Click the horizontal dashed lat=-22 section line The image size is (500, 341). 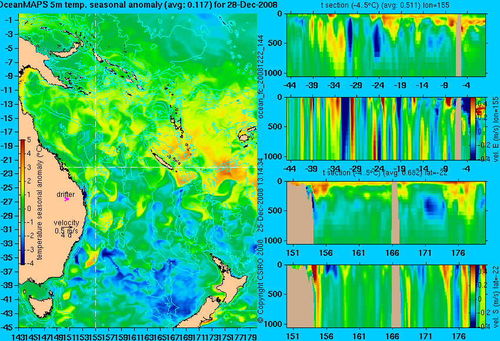tap(161, 168)
